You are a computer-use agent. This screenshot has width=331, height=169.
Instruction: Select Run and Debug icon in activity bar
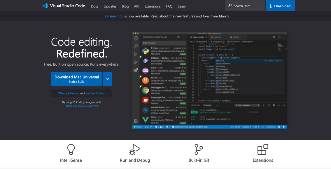click(x=136, y=62)
